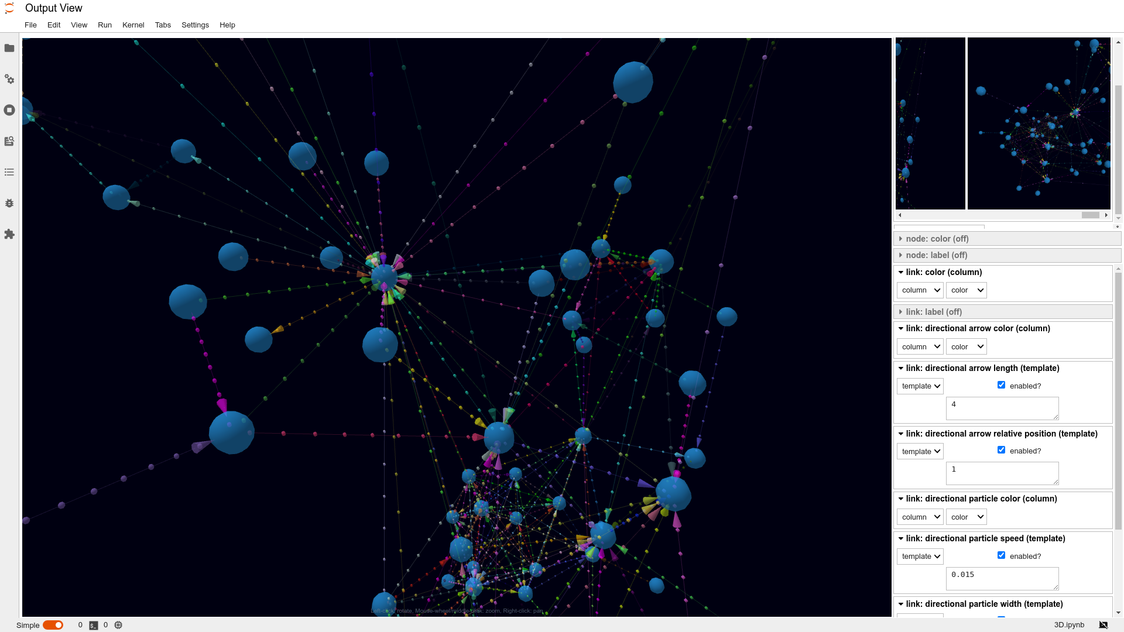
Task: Click the folder/file browser icon
Action: 9,48
